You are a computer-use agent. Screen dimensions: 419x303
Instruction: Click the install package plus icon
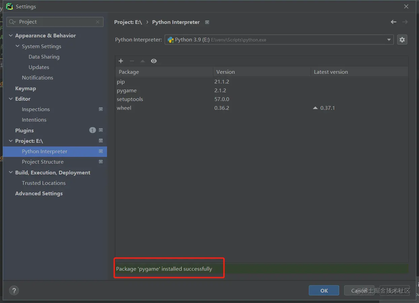pos(121,61)
